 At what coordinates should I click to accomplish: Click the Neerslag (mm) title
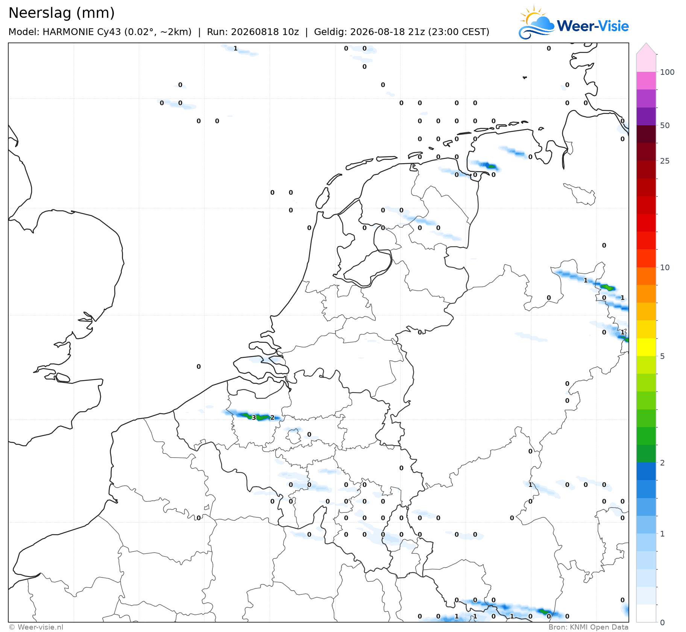[x=61, y=13]
